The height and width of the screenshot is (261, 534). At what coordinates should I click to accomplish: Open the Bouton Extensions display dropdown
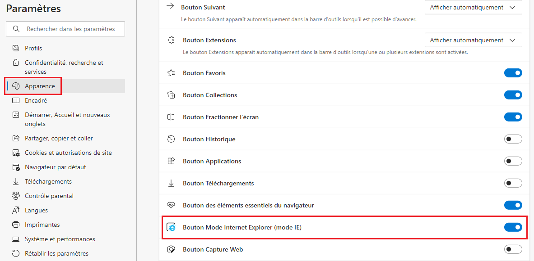tap(474, 40)
